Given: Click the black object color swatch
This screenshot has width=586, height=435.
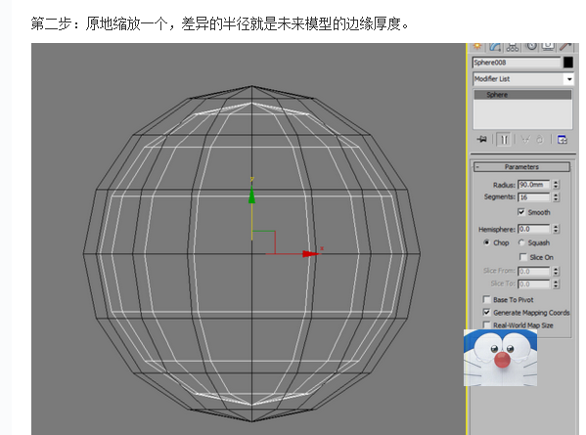Looking at the screenshot, I should click(568, 63).
